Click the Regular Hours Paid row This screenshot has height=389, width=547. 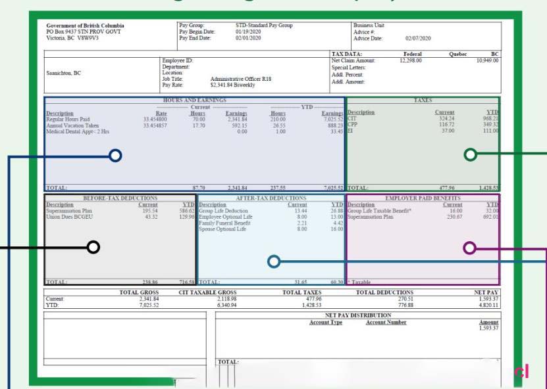click(68, 119)
